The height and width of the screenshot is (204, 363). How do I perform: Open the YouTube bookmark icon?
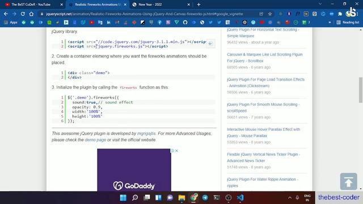click(x=92, y=23)
